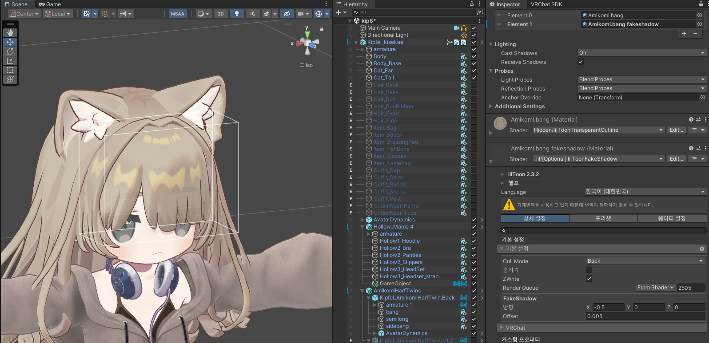Viewport: 709px width, 343px height.
Task: Select the Move tool in scene toolbar
Action: coord(10,42)
